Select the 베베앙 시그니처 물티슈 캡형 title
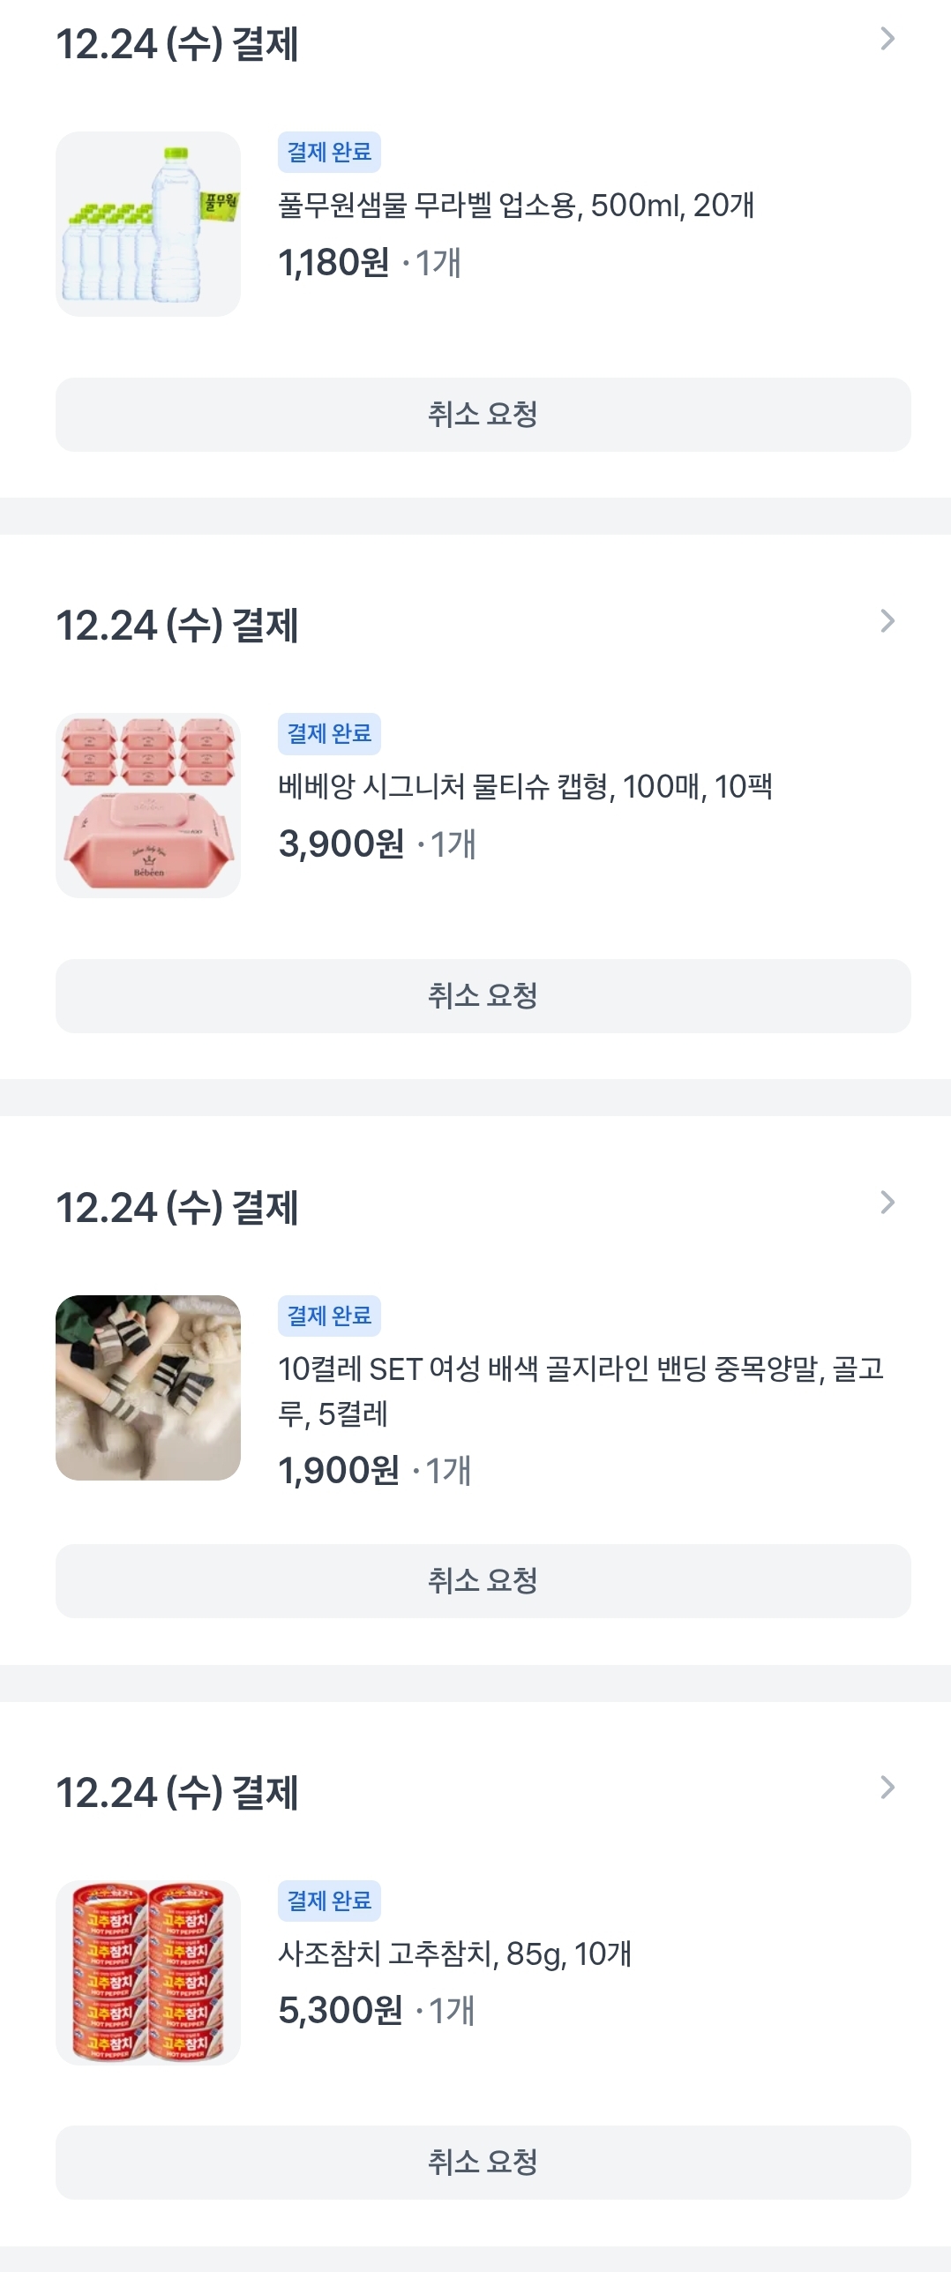 coord(525,786)
